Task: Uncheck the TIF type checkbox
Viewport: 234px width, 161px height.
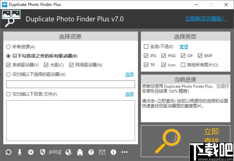Action: coord(146,65)
